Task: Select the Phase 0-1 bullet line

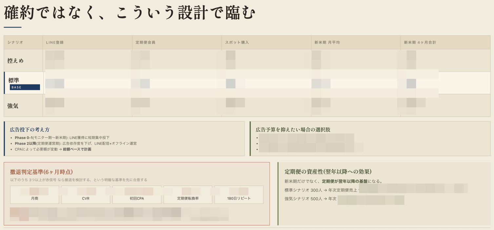Action: (62, 138)
